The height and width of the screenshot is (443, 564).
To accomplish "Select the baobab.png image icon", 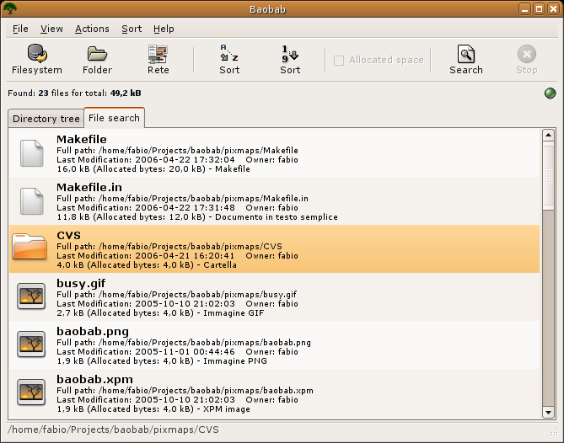I will pyautogui.click(x=31, y=344).
